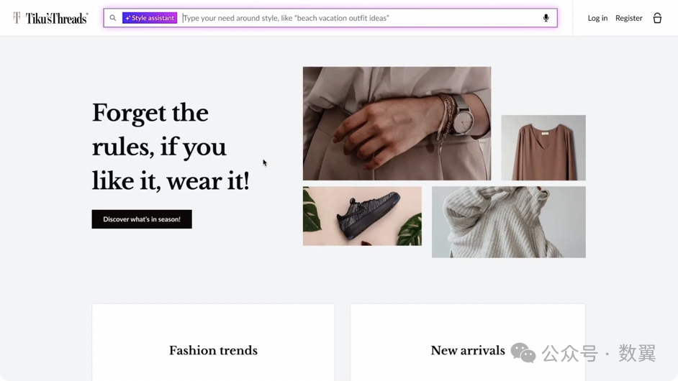Click the sparkle icon in Style assistant badge
This screenshot has height=381, width=678.
pos(128,18)
